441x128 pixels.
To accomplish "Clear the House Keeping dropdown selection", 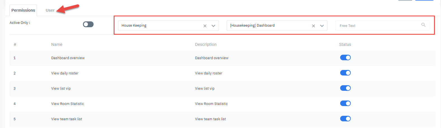I will pos(205,26).
